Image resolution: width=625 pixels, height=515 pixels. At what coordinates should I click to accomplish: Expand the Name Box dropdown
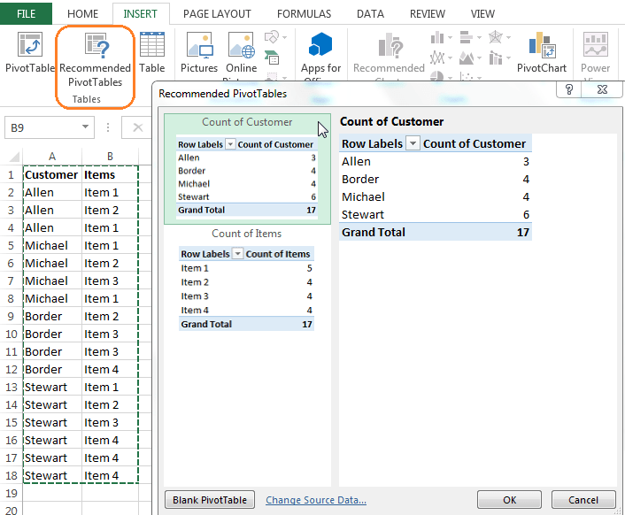pyautogui.click(x=85, y=127)
